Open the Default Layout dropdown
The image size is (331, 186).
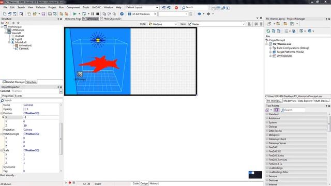[x=157, y=8]
